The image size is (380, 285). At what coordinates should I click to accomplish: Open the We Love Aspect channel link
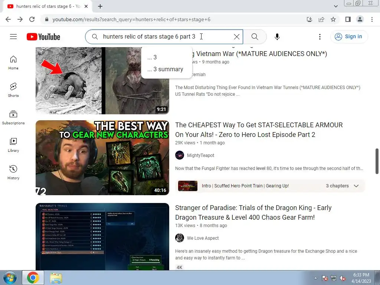[x=203, y=238]
